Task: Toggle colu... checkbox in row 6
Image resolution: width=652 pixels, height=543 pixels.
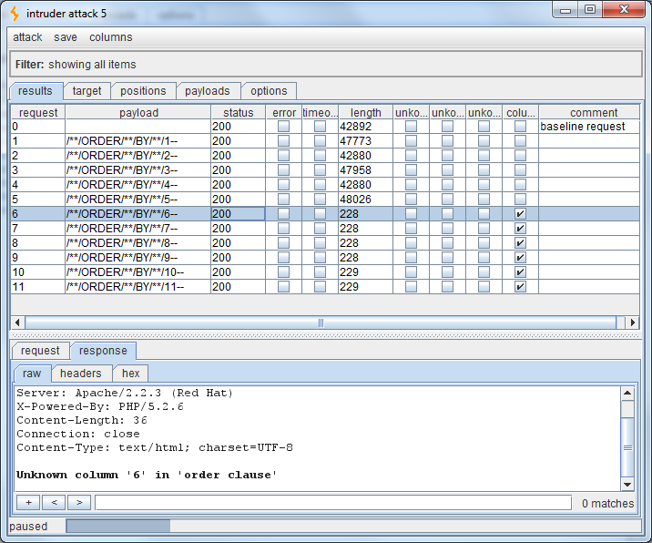Action: point(520,213)
